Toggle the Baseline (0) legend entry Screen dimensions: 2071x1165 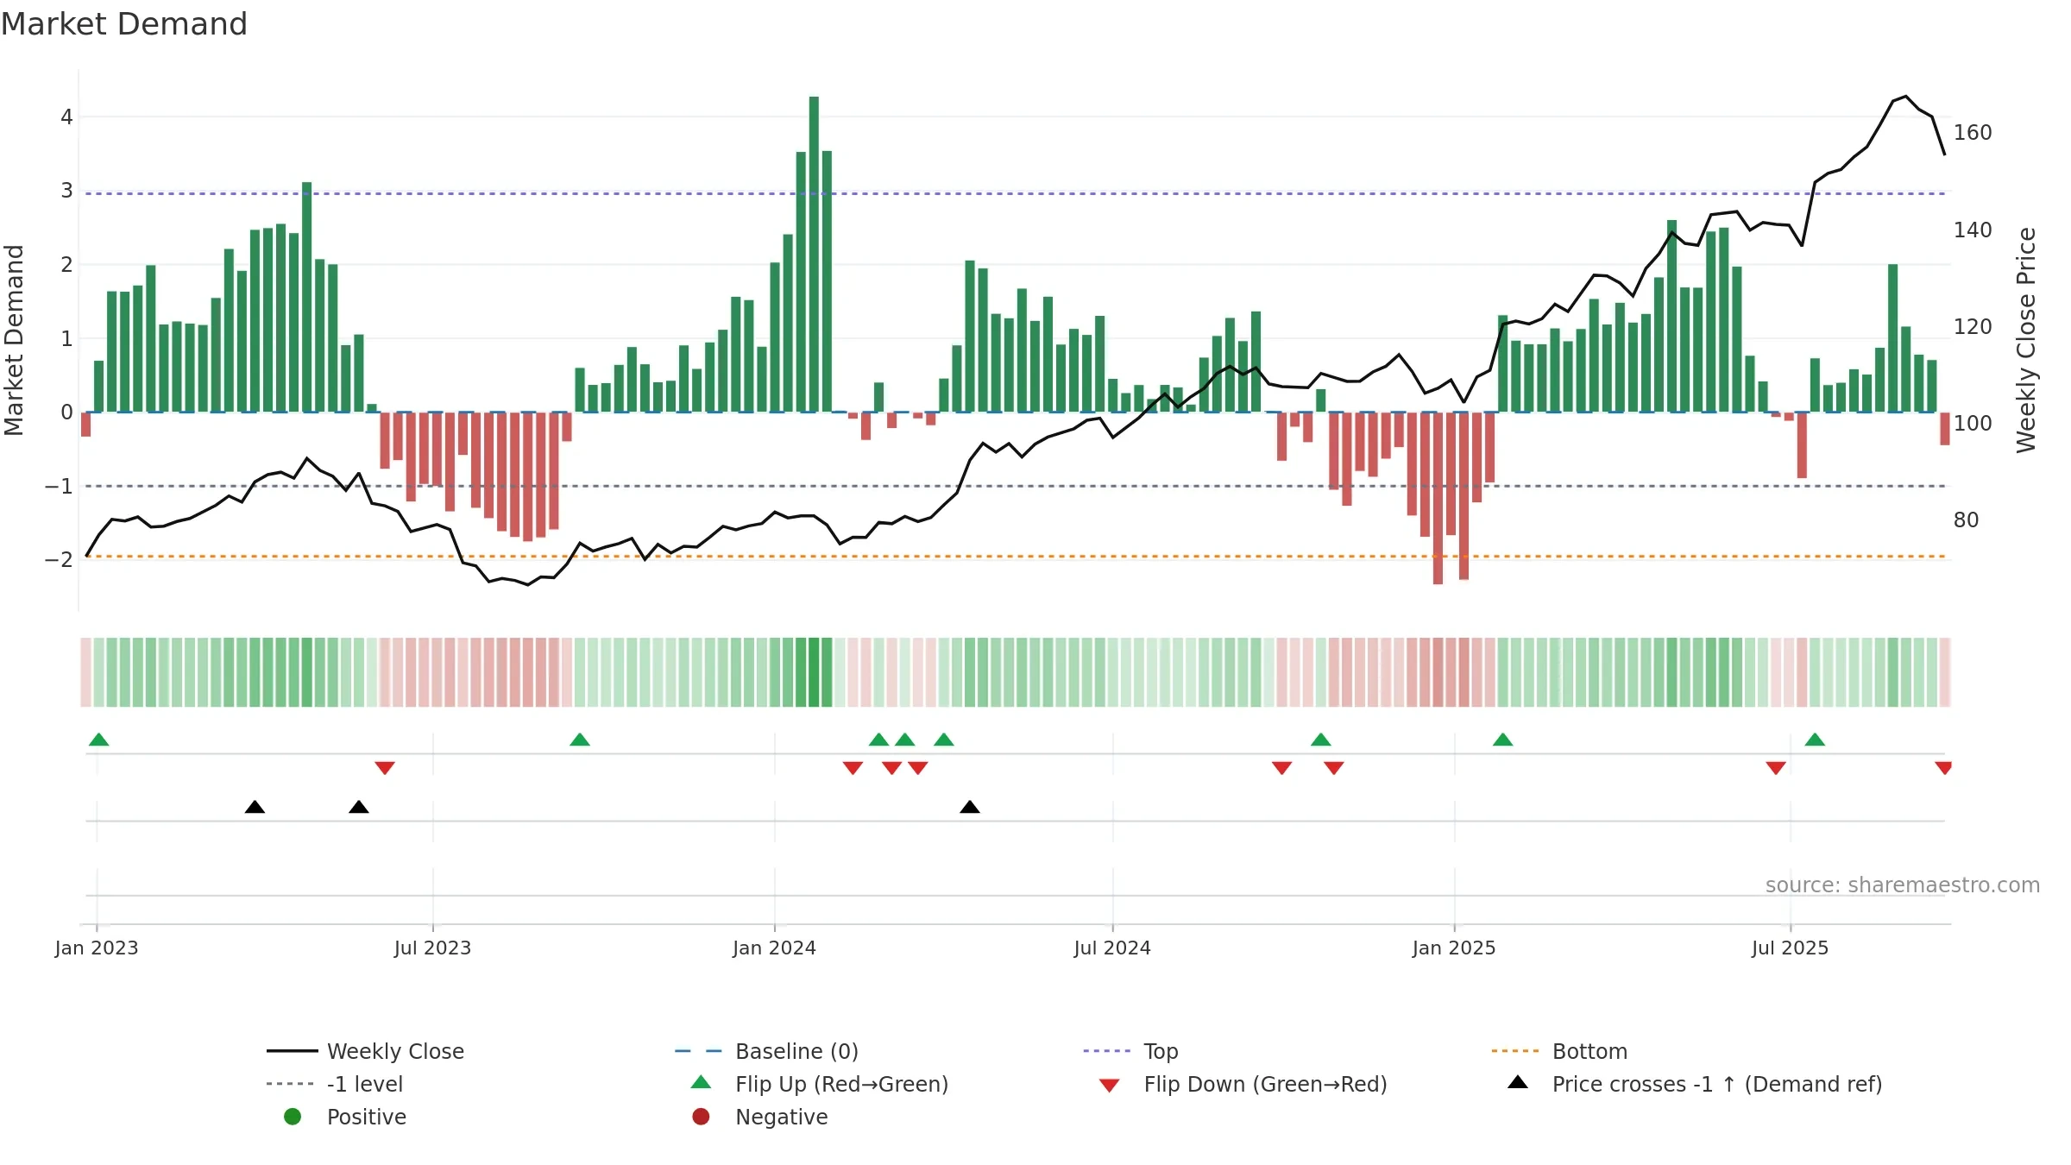[766, 1051]
